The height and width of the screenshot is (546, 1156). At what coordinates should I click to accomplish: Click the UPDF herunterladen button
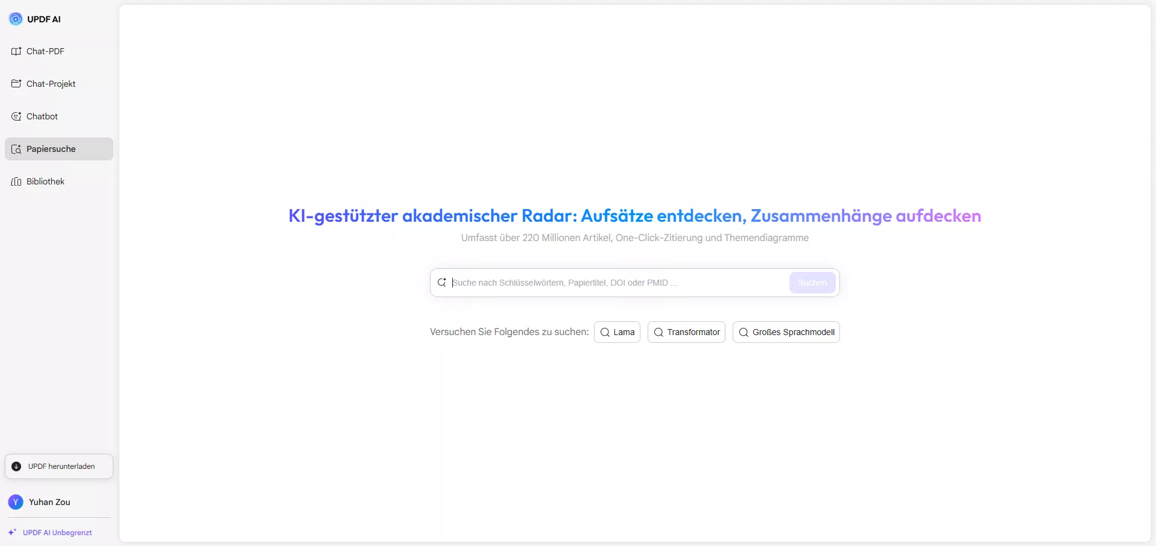click(59, 466)
